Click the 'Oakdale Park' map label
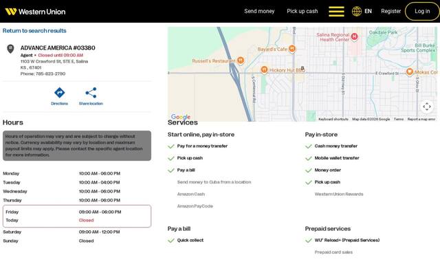Image resolution: width=440 pixels, height=275 pixels. click(x=384, y=32)
